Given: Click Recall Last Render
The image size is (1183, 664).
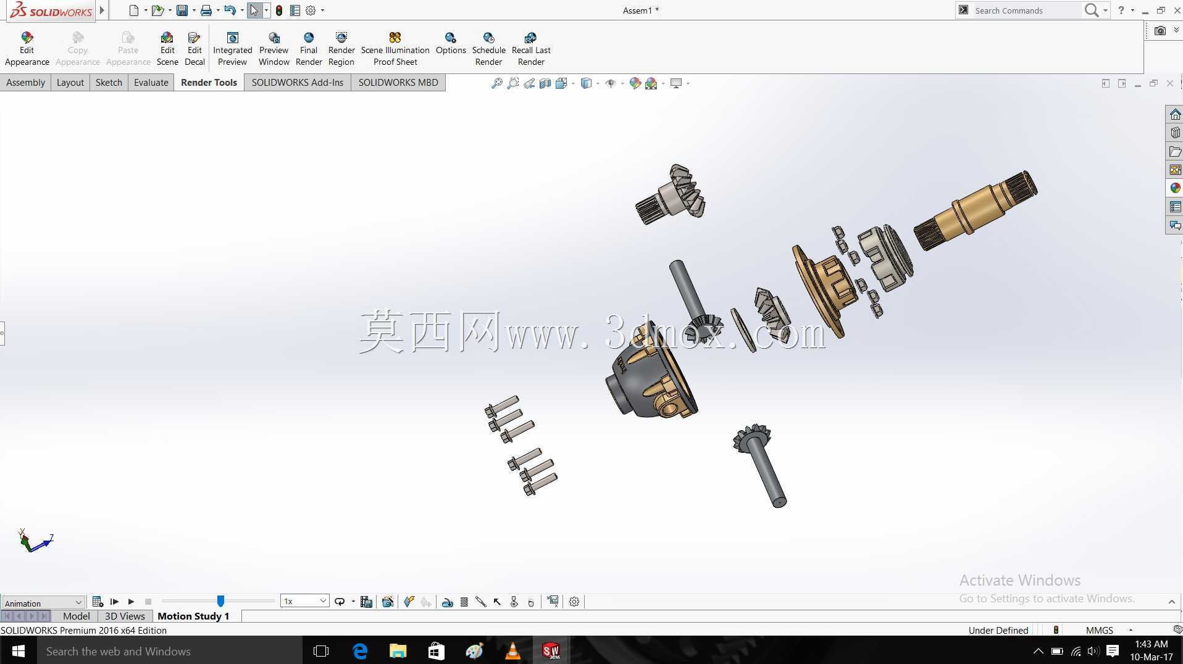Looking at the screenshot, I should tap(531, 49).
